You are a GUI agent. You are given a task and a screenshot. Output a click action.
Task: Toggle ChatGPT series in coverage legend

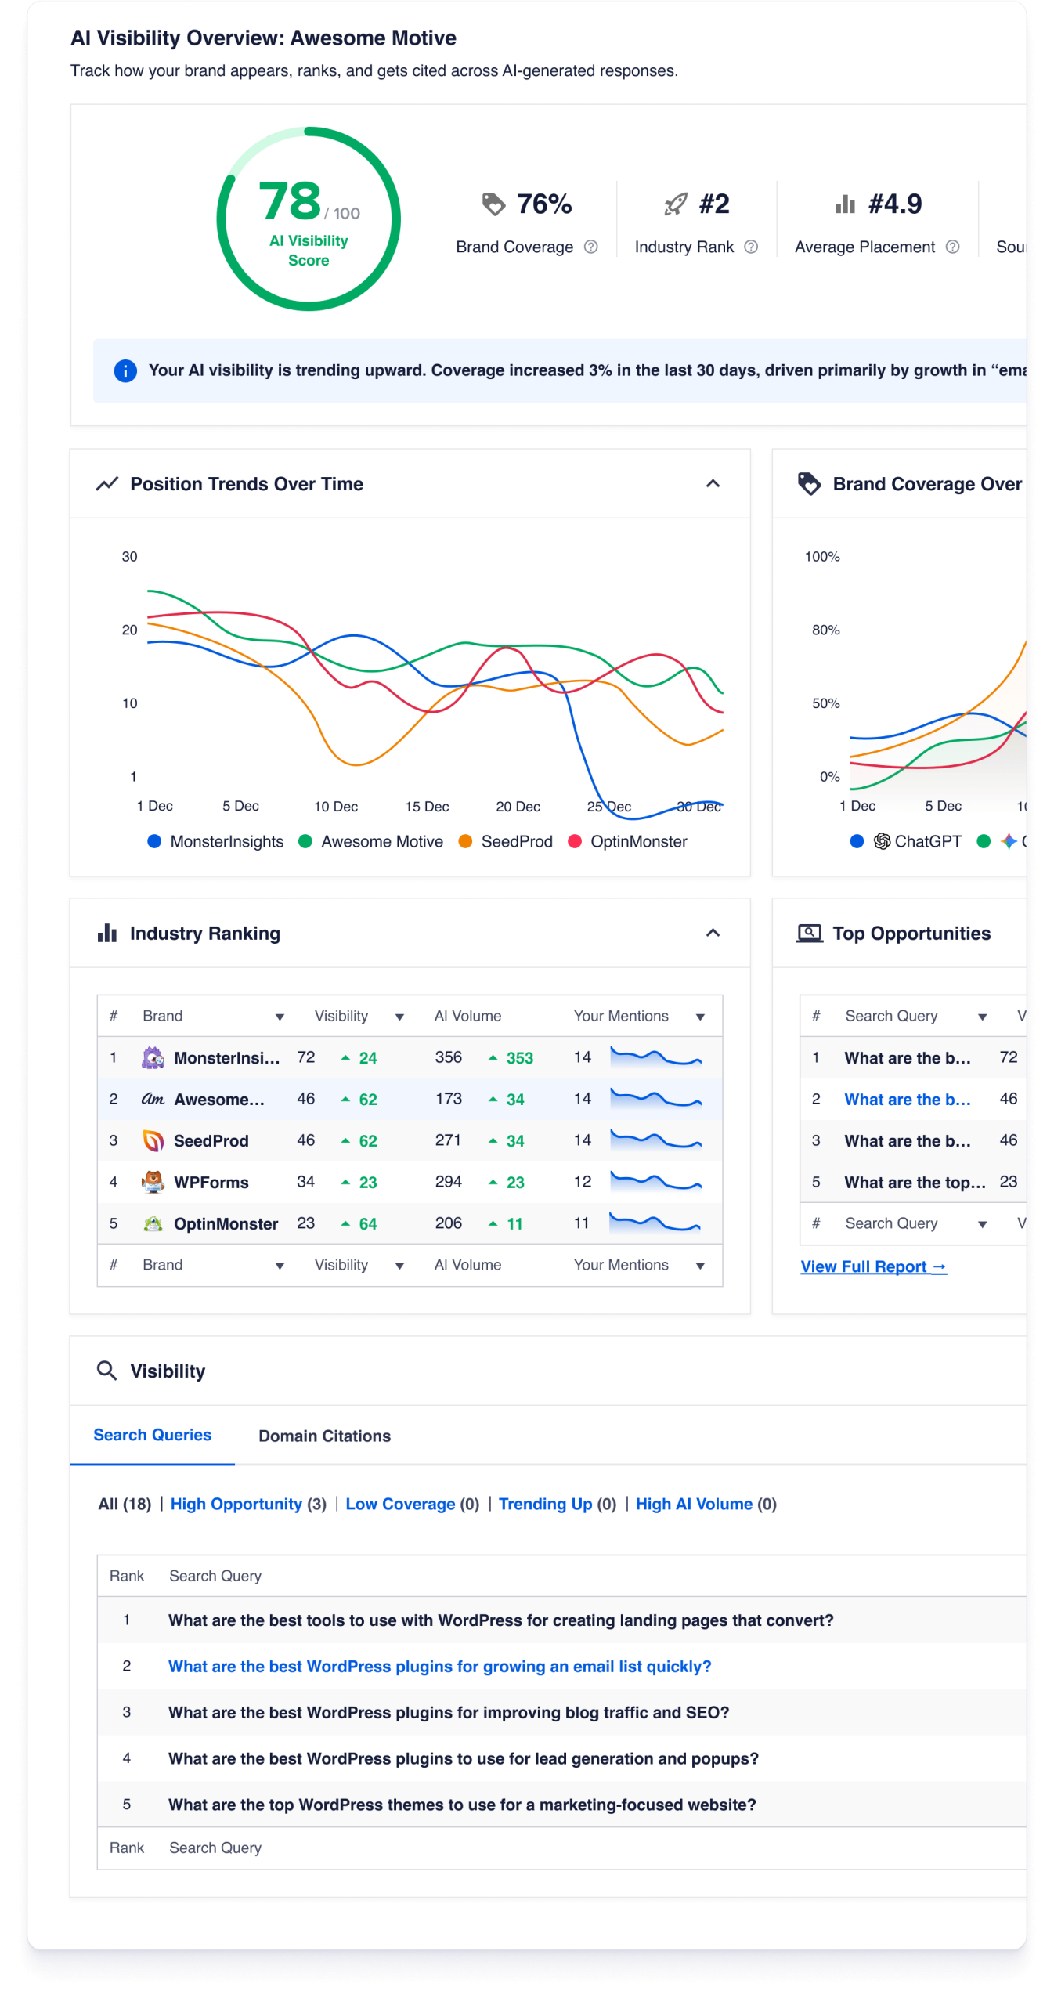click(x=905, y=841)
